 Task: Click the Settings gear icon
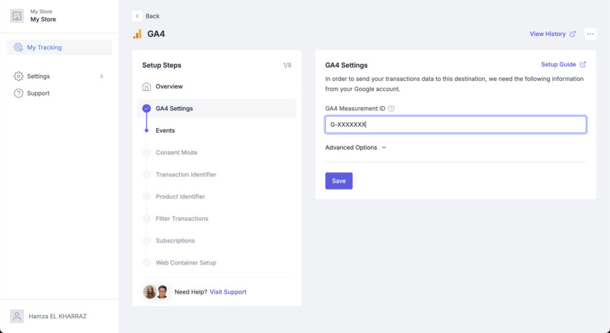tap(18, 76)
